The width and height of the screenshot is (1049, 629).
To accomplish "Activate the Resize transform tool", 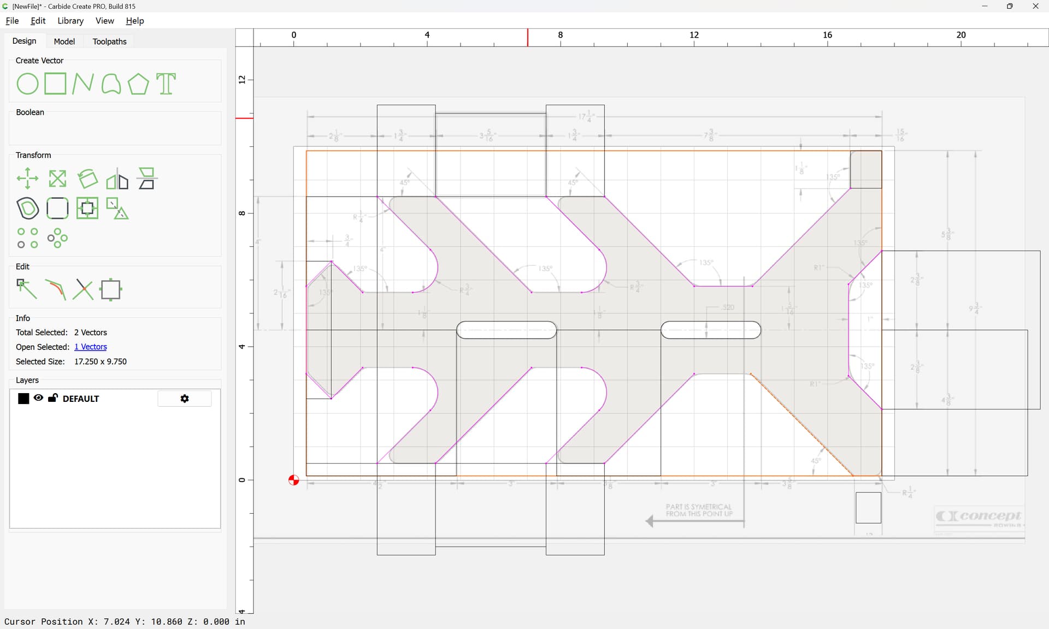I will coord(57,179).
